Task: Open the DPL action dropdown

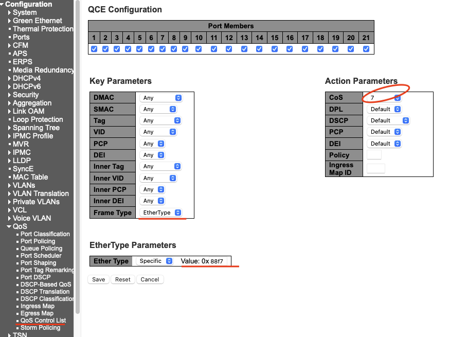Action: [x=384, y=109]
